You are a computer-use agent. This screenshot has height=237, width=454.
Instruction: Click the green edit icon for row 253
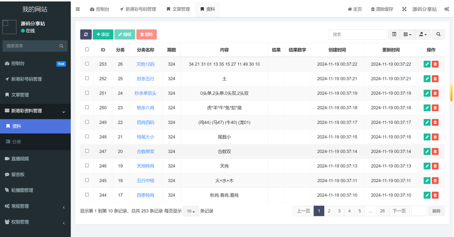pos(427,64)
